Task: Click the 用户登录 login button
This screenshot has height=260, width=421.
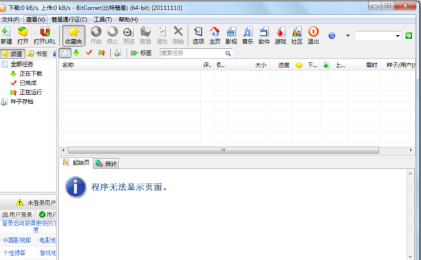Action: pyautogui.click(x=17, y=215)
